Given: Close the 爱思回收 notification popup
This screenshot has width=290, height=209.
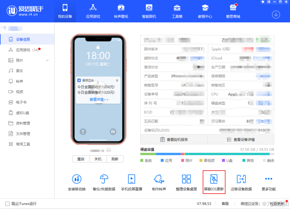Looking at the screenshot, I should tap(117, 80).
